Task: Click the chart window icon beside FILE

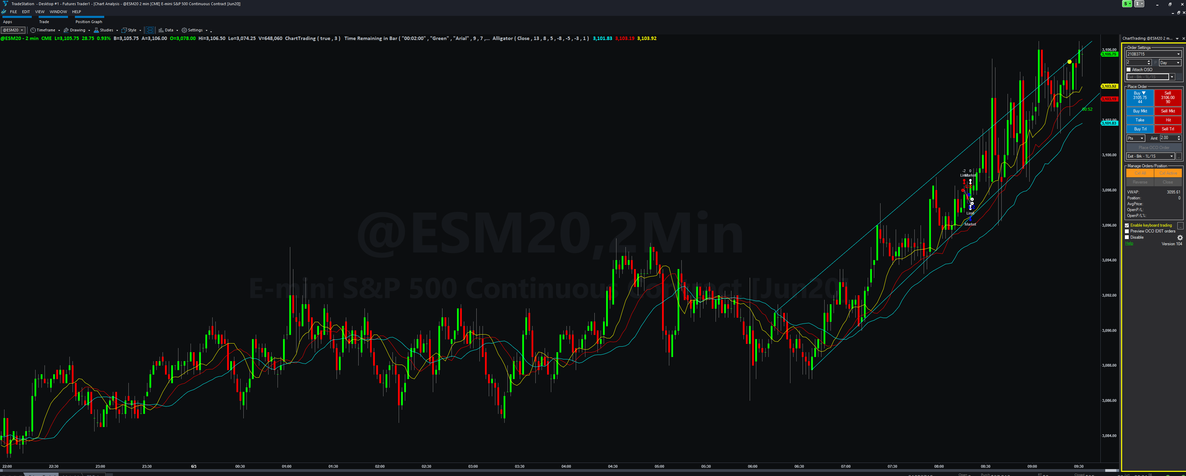Action: point(4,12)
